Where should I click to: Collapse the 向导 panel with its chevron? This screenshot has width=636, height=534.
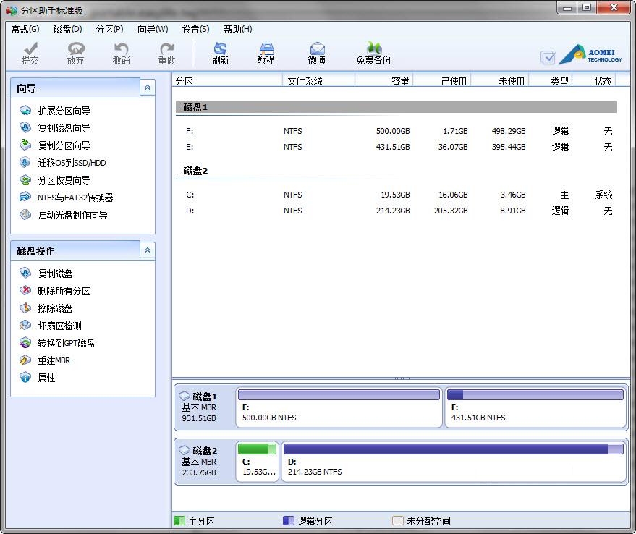tap(148, 87)
